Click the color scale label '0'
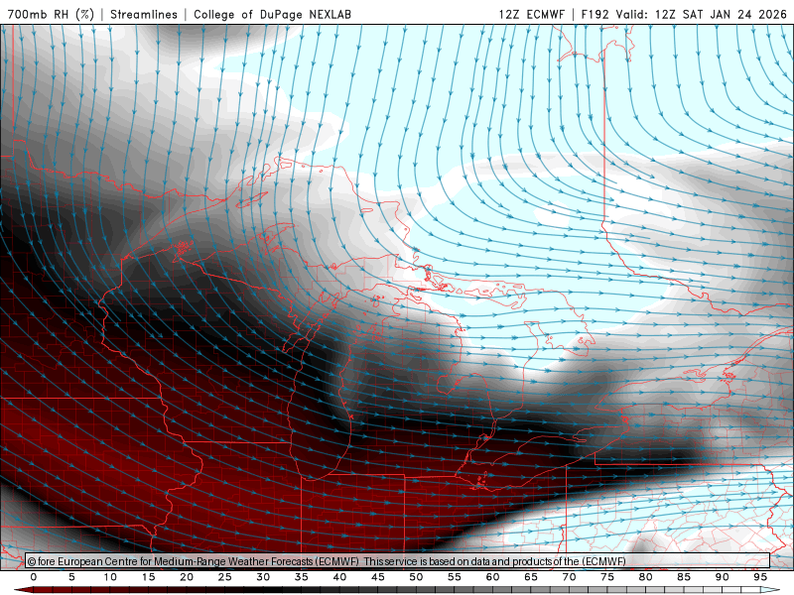This screenshot has height=595, width=794. tap(34, 577)
